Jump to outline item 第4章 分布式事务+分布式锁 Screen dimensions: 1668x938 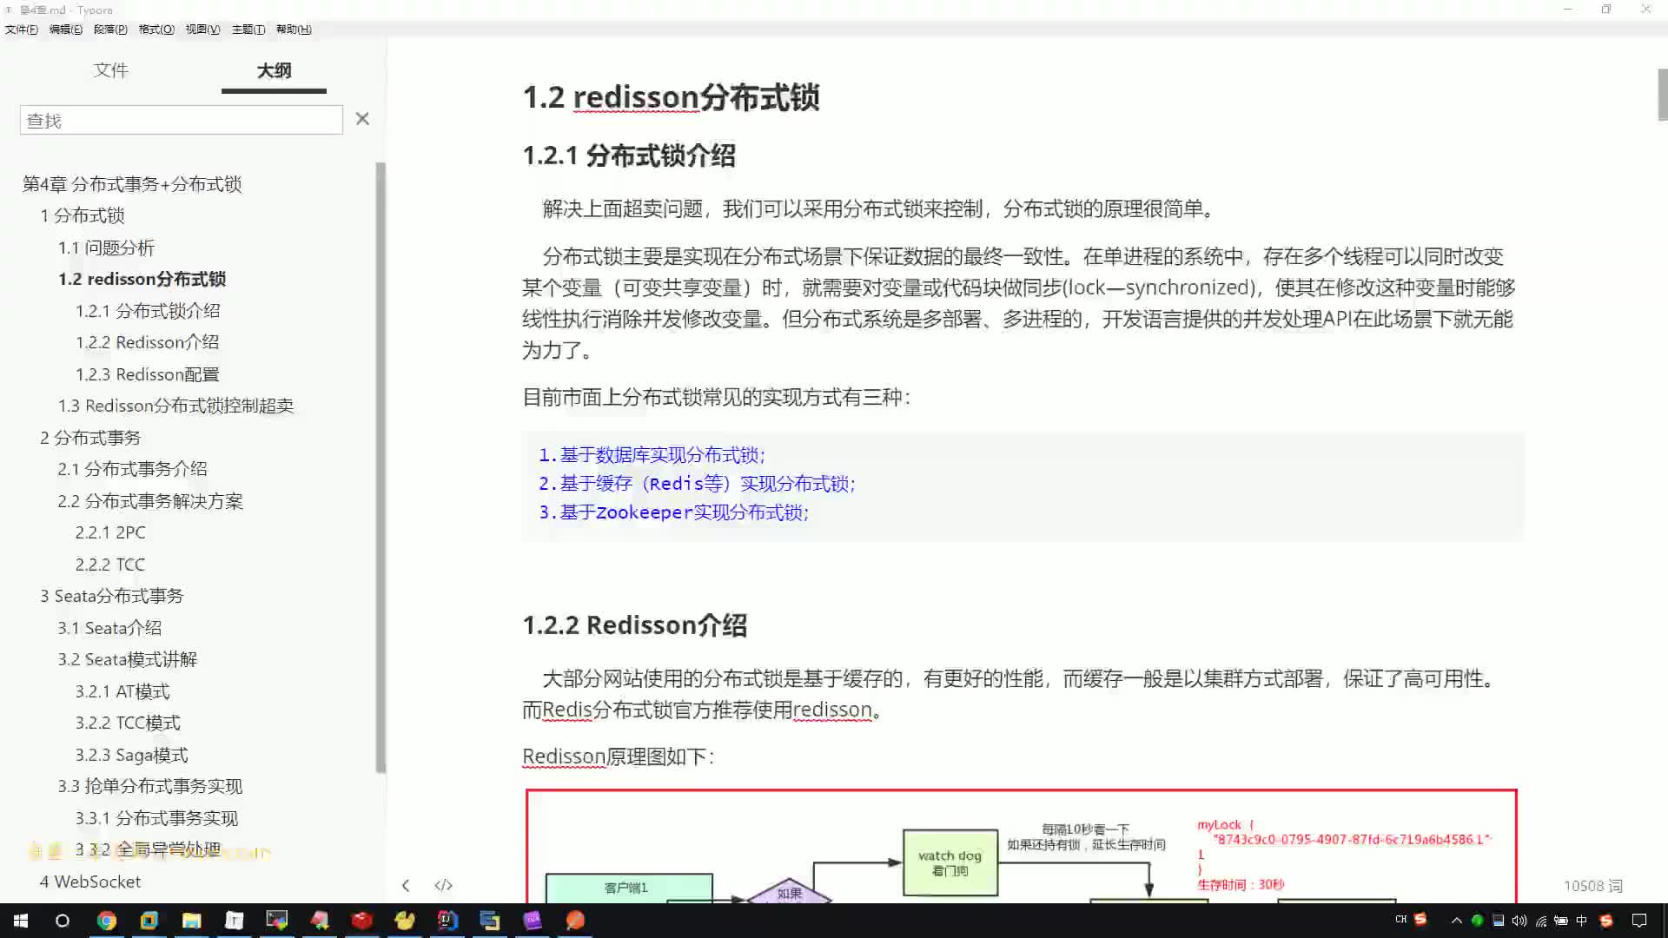[132, 184]
